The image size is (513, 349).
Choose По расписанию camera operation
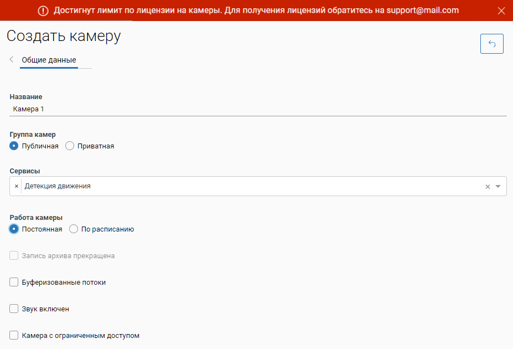coord(74,229)
